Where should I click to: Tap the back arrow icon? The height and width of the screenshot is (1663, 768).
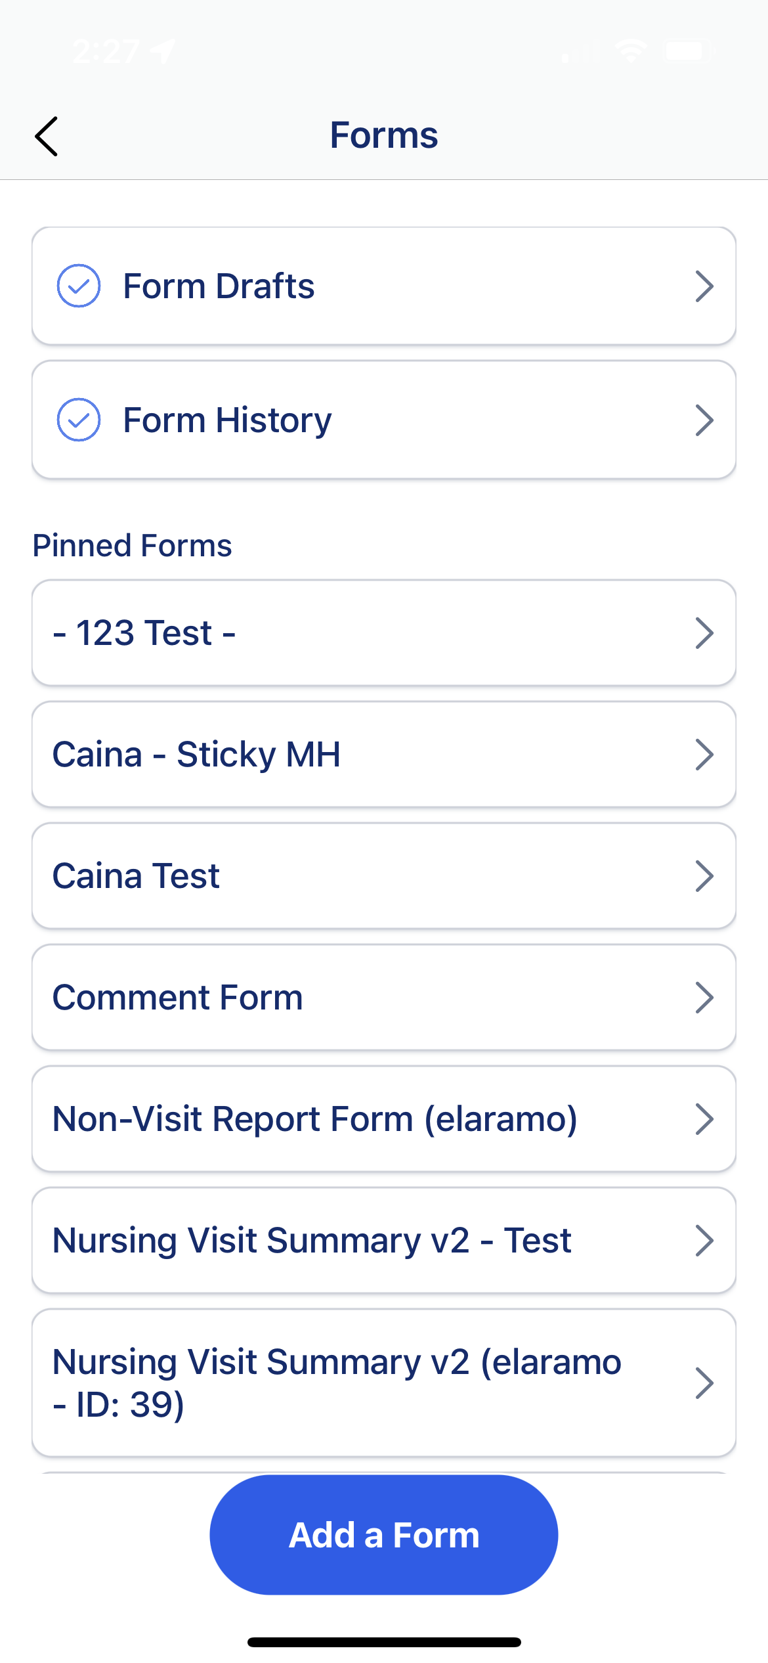(47, 137)
